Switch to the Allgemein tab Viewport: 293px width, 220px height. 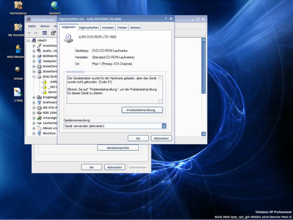point(69,27)
